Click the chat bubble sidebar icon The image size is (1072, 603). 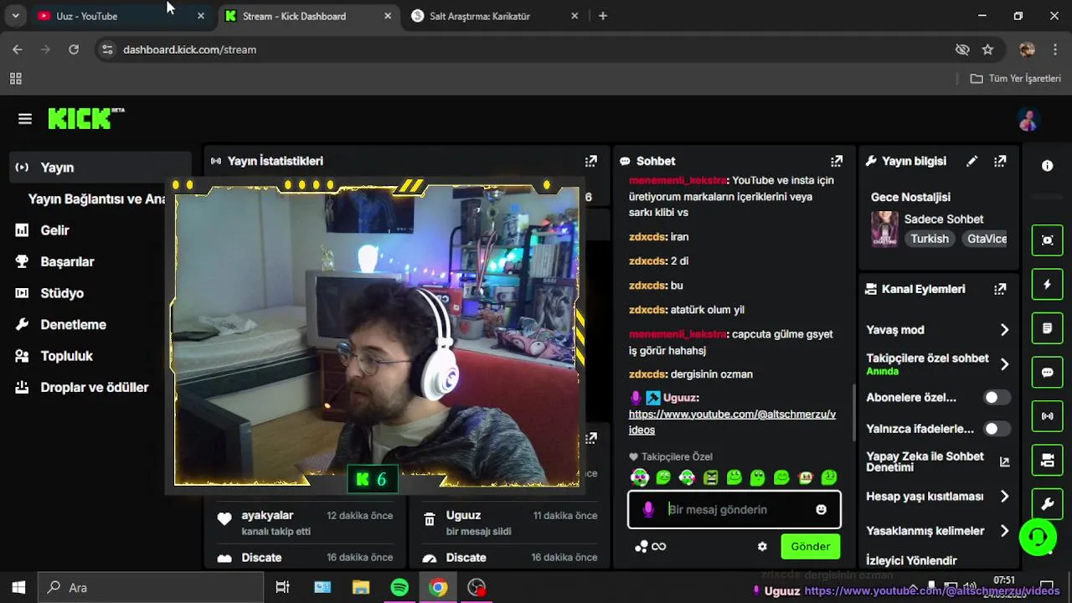pos(1047,372)
